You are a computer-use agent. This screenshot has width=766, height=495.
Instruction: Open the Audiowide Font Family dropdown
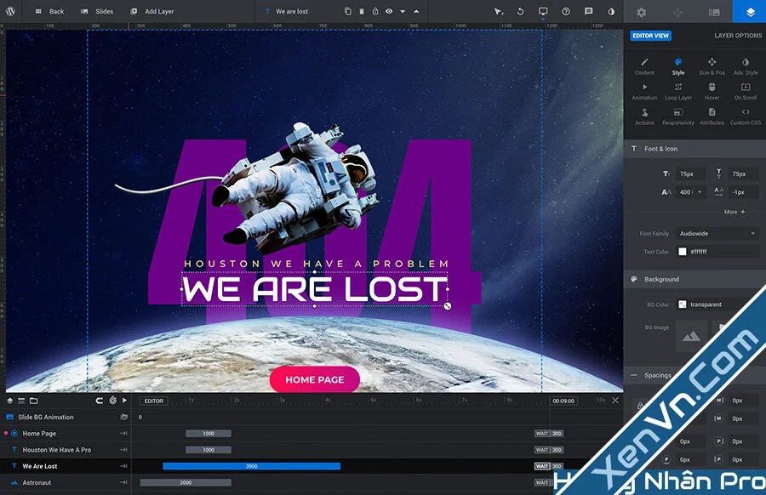pyautogui.click(x=717, y=233)
